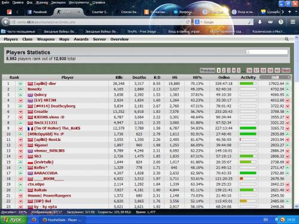Click the first red icon left of the tabs

pos(9,12)
